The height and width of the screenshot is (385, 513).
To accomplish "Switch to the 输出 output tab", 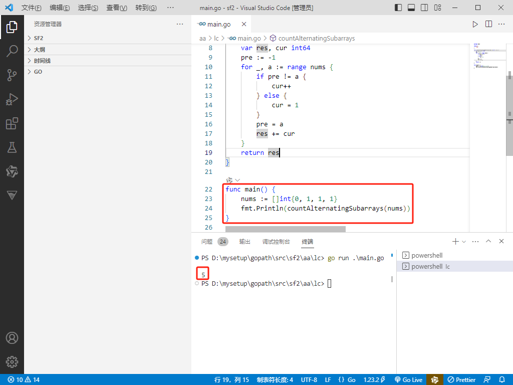I will (x=244, y=242).
